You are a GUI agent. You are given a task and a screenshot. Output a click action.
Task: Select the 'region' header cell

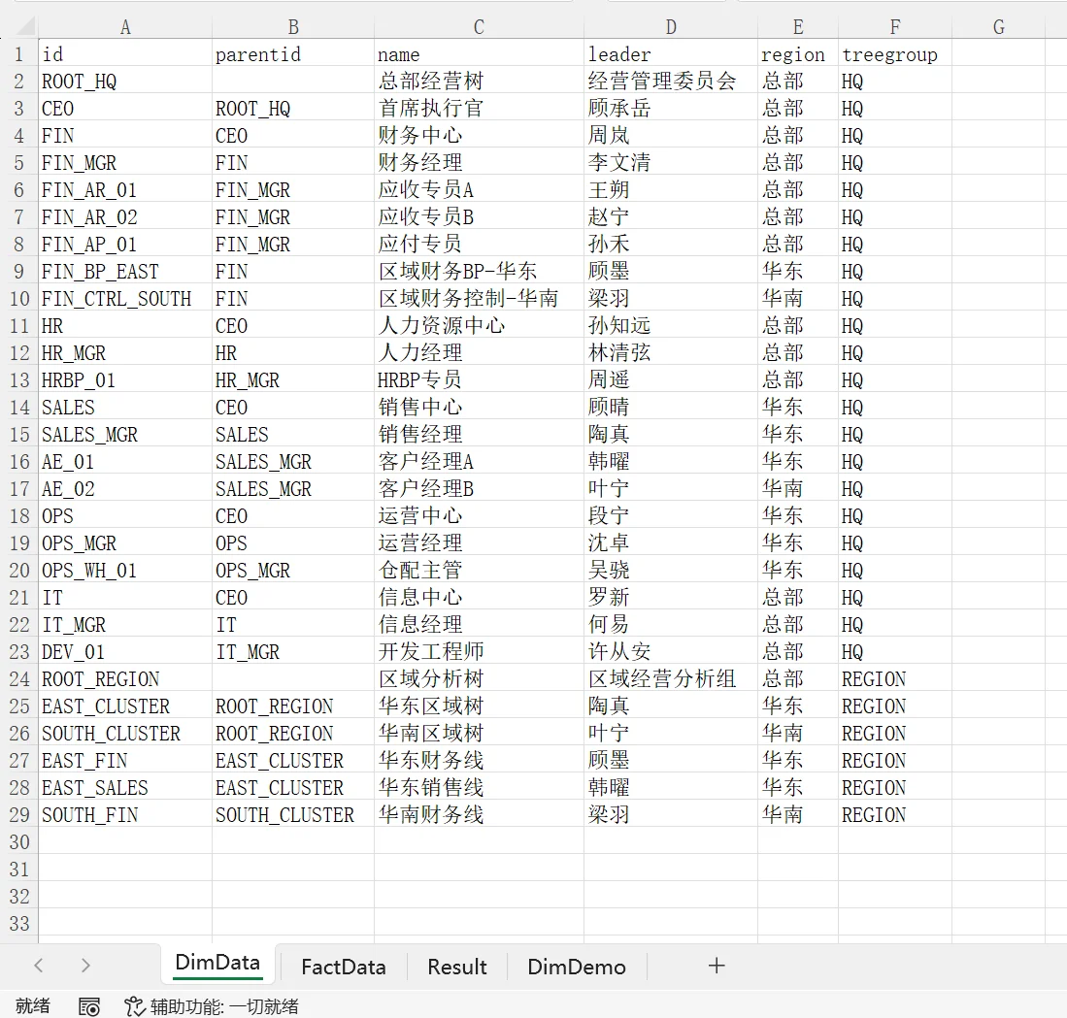(798, 53)
